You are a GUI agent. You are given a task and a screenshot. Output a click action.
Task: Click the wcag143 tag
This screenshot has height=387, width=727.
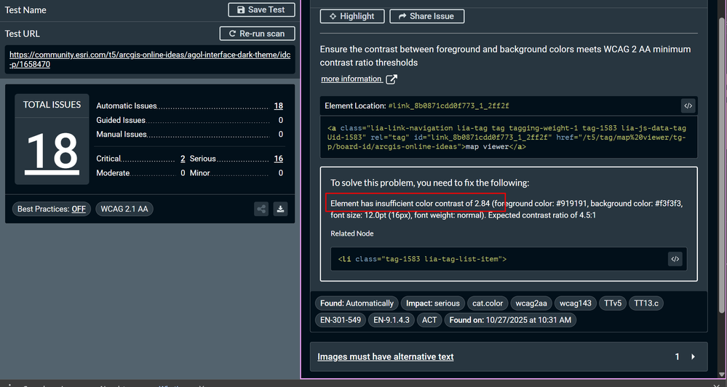(576, 303)
